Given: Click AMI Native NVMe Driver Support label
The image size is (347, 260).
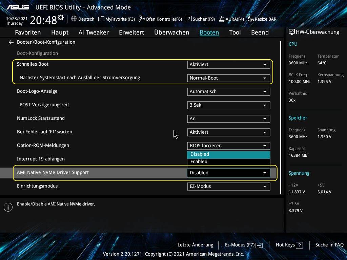Looking at the screenshot, I should pyautogui.click(x=53, y=172).
